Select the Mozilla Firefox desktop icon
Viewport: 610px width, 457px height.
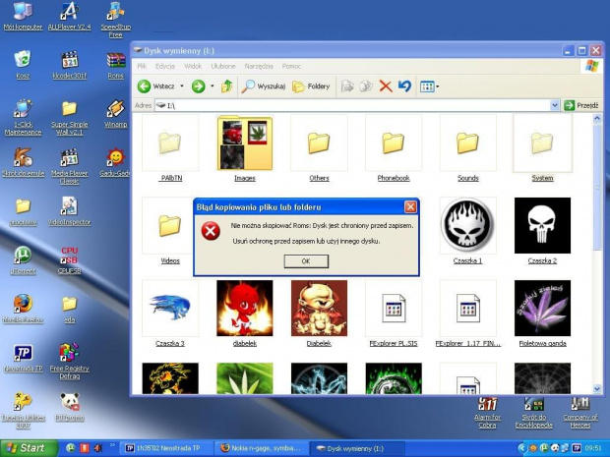click(22, 303)
